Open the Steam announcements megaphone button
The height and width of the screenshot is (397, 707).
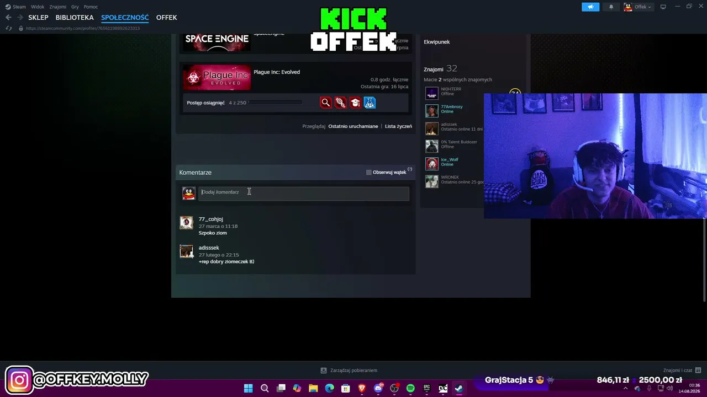590,7
